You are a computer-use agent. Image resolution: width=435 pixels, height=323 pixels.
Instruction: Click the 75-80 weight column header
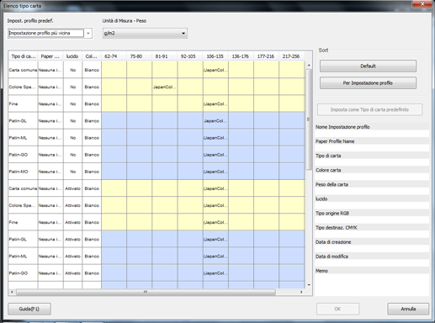139,56
